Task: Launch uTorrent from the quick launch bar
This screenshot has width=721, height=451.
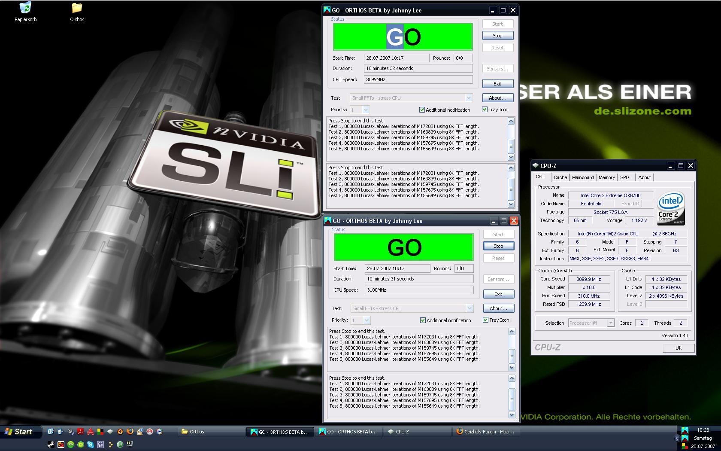Action: pos(120,445)
